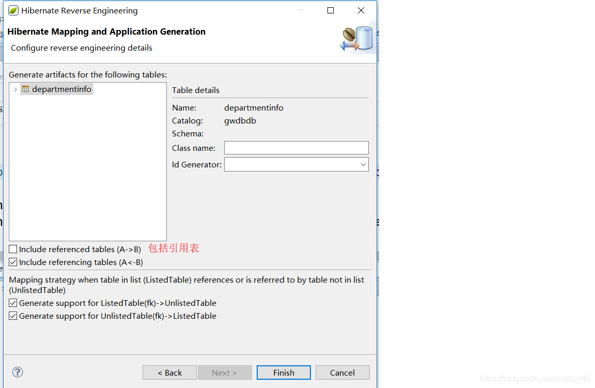
Task: Close the Hibernate Reverse Engineering dialog
Action: tap(361, 11)
